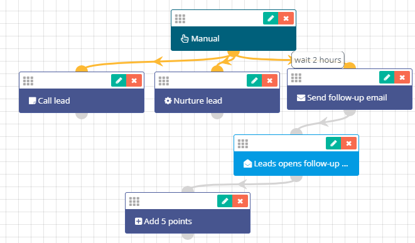Delete the Manual trigger node
The height and width of the screenshot is (243, 415).
click(x=286, y=18)
